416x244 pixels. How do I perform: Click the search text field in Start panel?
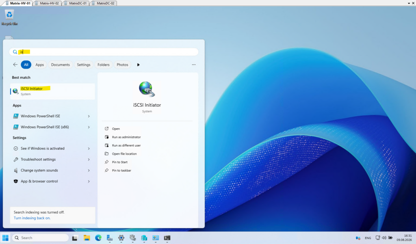coord(104,52)
